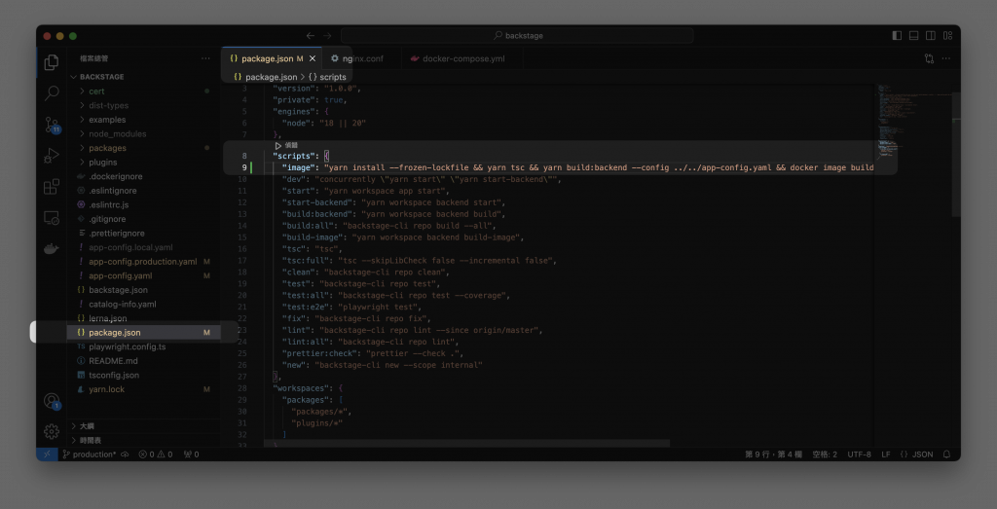
Task: Open app-config.yaml file
Action: [144, 275]
